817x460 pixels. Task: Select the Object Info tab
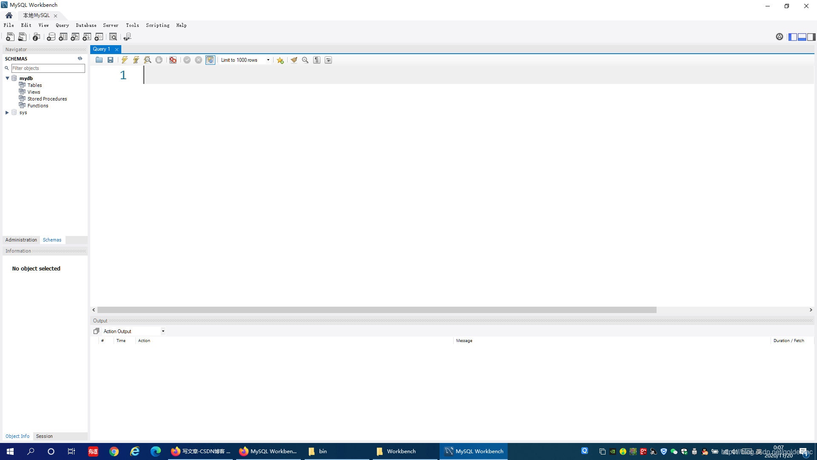coord(17,436)
